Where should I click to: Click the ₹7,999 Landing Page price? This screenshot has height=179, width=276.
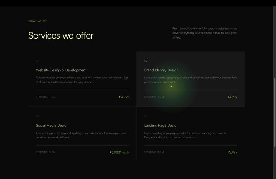tap(233, 152)
